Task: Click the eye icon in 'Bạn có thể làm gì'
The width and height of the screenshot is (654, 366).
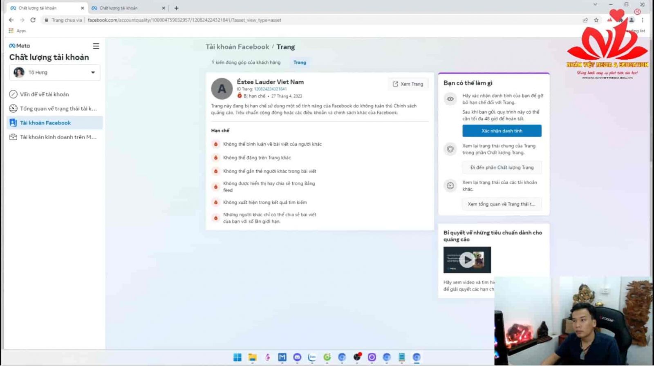Action: (450, 99)
